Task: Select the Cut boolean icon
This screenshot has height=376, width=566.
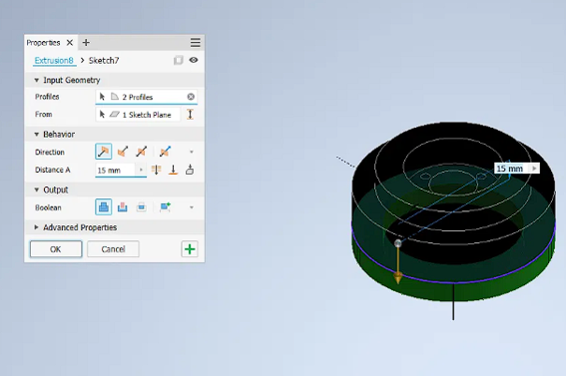Action: (x=123, y=206)
